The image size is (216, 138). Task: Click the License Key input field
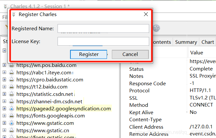(103, 41)
